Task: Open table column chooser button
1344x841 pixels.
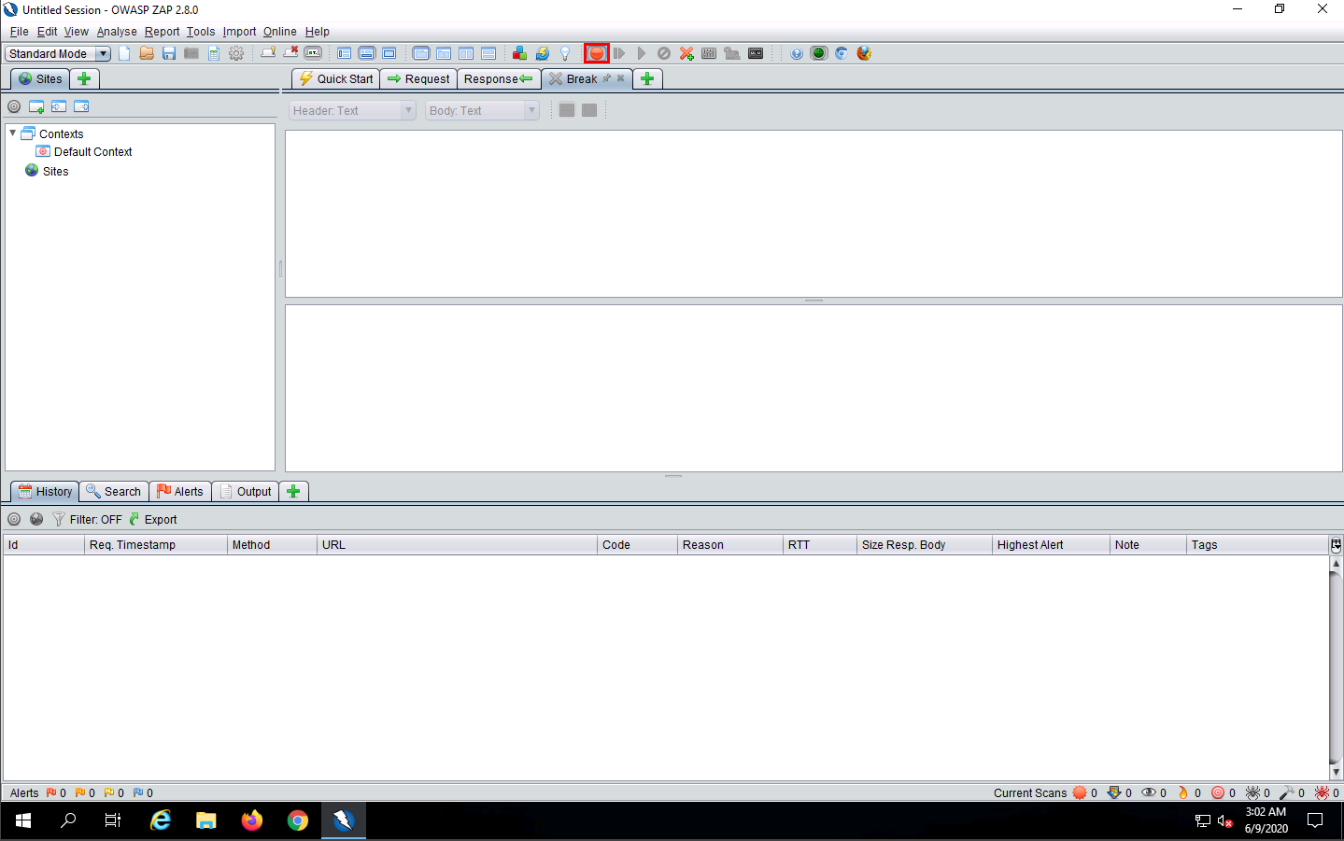Action: pyautogui.click(x=1336, y=544)
